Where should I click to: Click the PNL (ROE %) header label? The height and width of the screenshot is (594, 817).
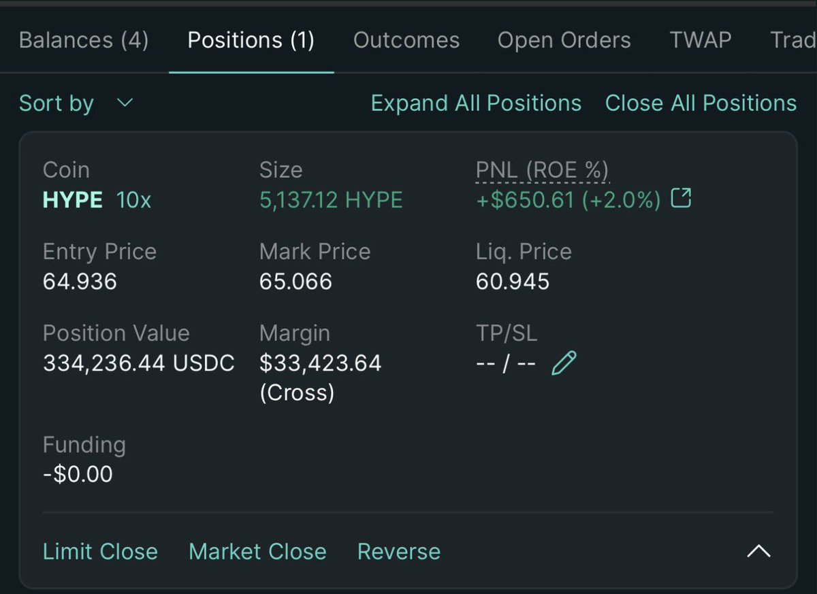pyautogui.click(x=542, y=170)
